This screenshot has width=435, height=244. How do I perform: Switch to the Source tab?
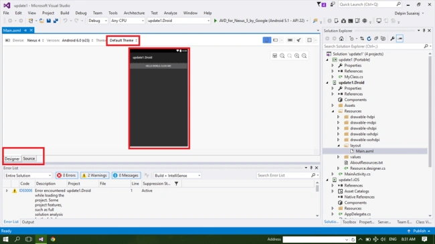pyautogui.click(x=29, y=158)
